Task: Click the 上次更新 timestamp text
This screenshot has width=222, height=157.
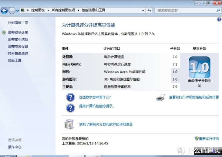Action: pyautogui.click(x=85, y=143)
